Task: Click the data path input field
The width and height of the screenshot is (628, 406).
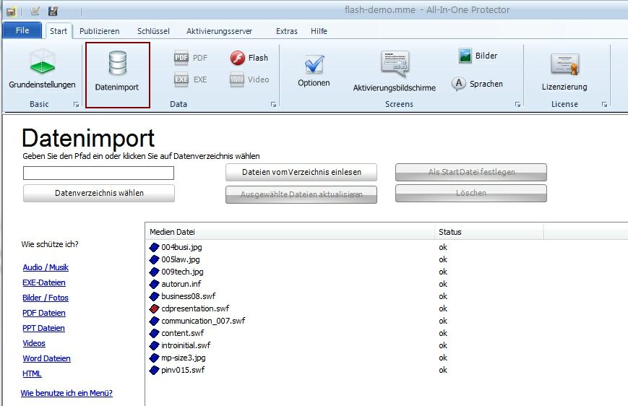Action: tap(98, 173)
